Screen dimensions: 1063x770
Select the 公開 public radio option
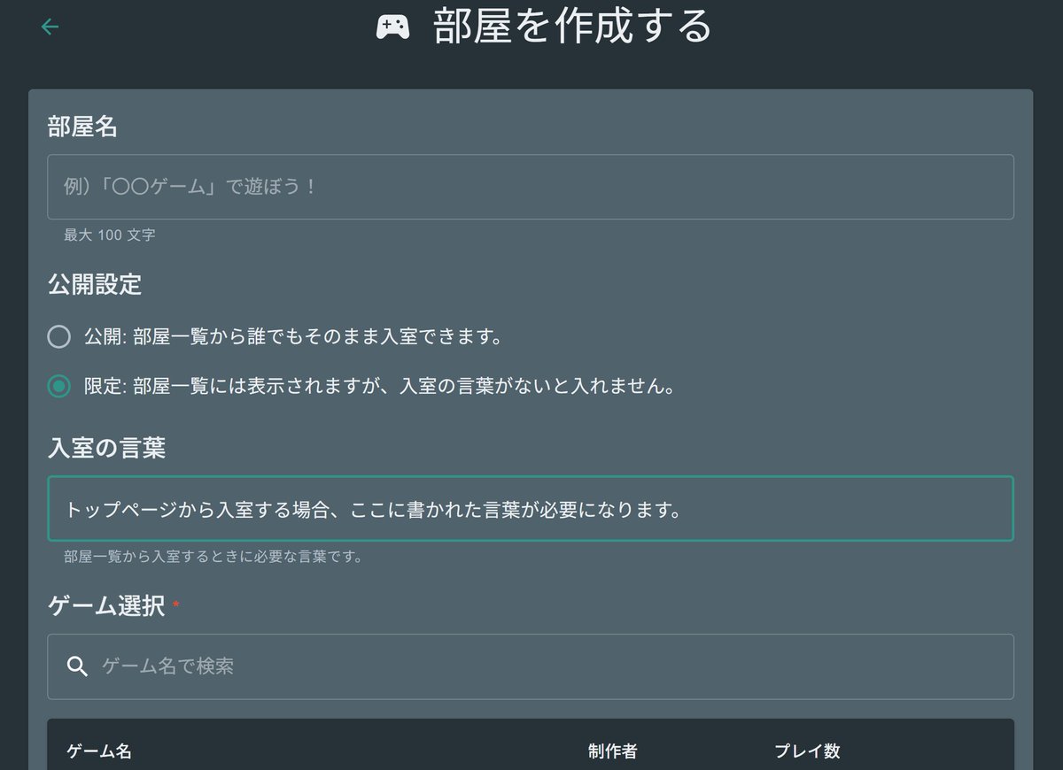(x=59, y=337)
